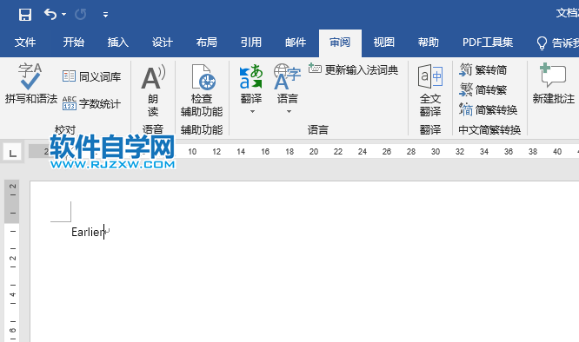Expand the 语言 dropdown arrow
The height and width of the screenshot is (342, 579).
(x=289, y=111)
